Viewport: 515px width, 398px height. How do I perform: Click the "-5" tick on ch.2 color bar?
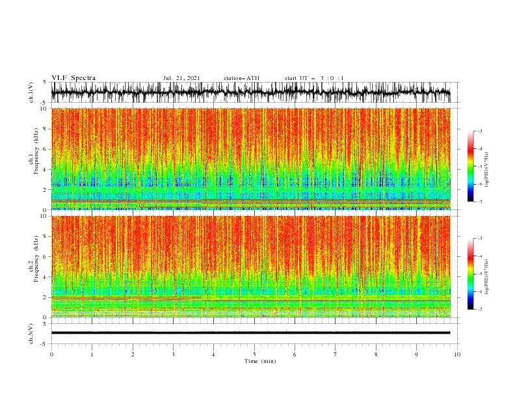pyautogui.click(x=480, y=274)
